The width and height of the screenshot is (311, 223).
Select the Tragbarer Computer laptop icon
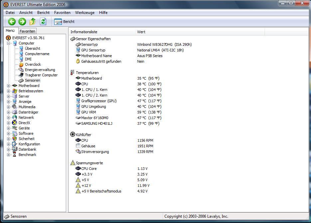tap(21, 75)
